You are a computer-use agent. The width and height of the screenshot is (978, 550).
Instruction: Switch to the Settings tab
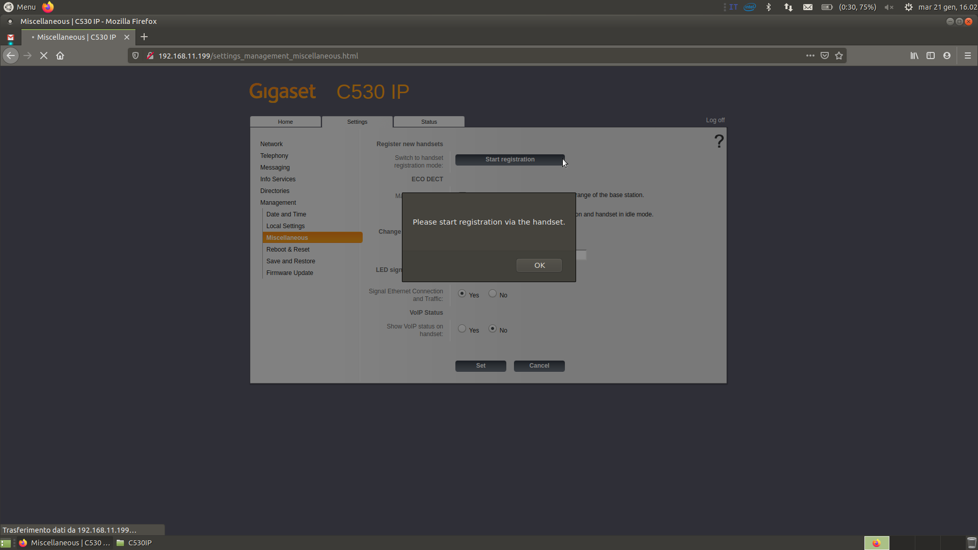[357, 122]
